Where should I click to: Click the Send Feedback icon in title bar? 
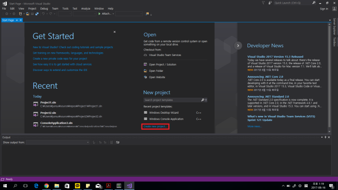270,3
